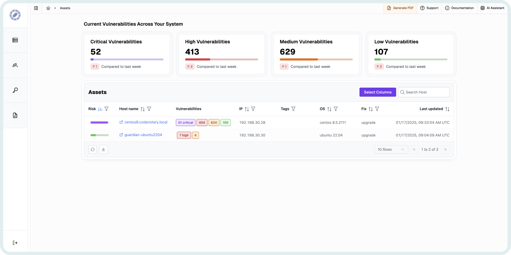Image resolution: width=511 pixels, height=255 pixels.
Task: Click the centos8 risk bar
Action: (x=99, y=122)
